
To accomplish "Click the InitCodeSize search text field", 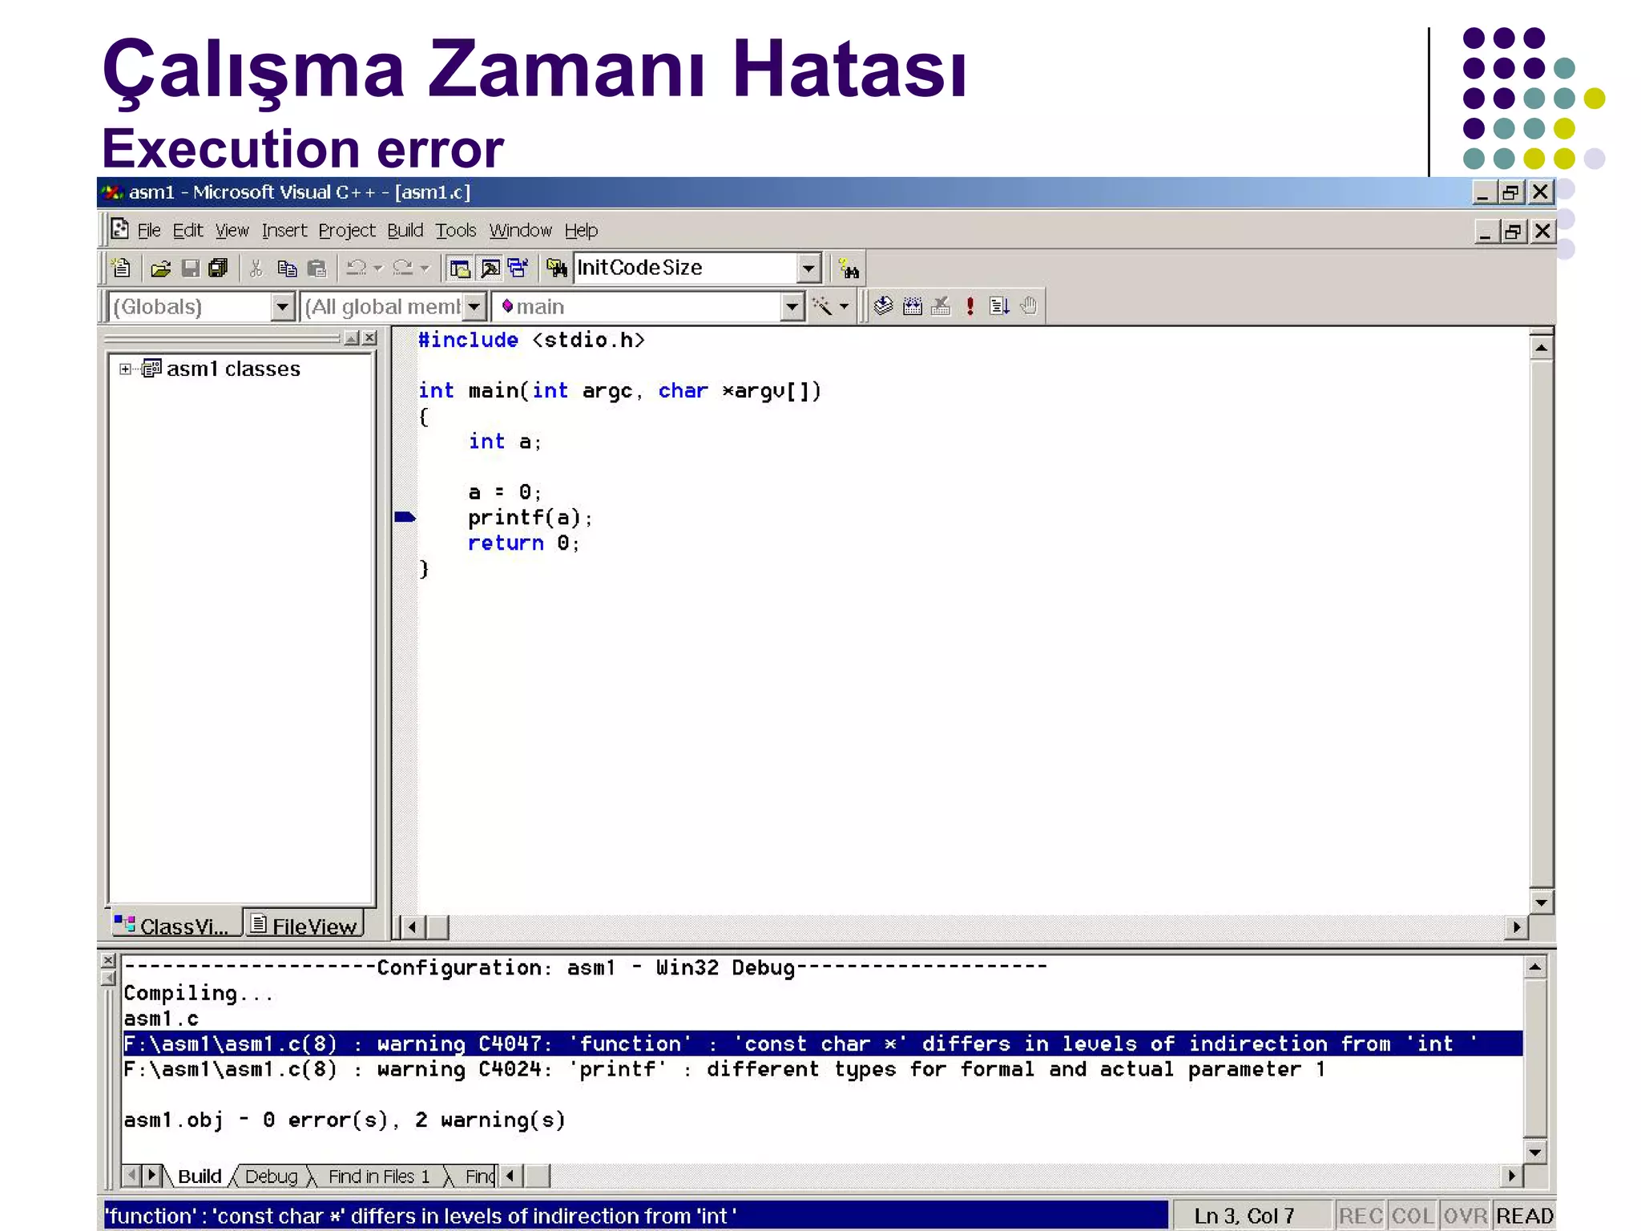I will tap(686, 268).
